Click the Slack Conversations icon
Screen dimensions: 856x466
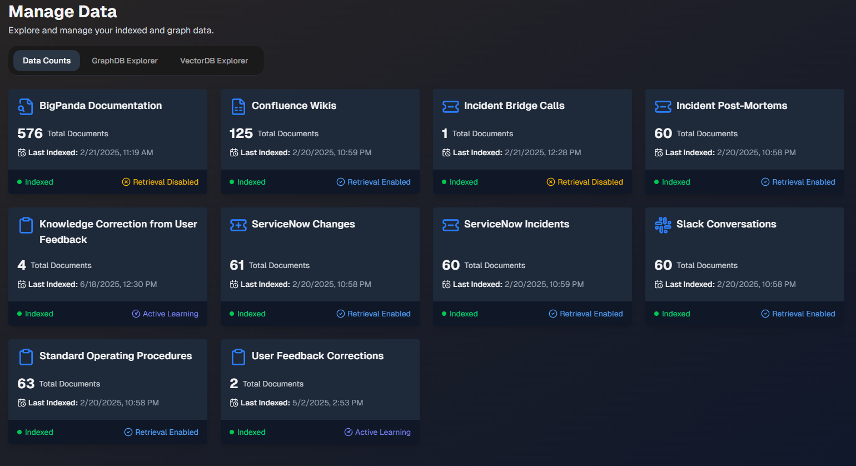tap(663, 225)
